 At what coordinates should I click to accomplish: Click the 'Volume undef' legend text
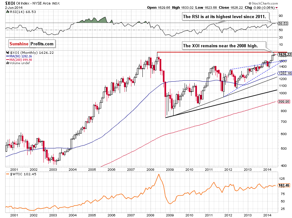[20, 63]
